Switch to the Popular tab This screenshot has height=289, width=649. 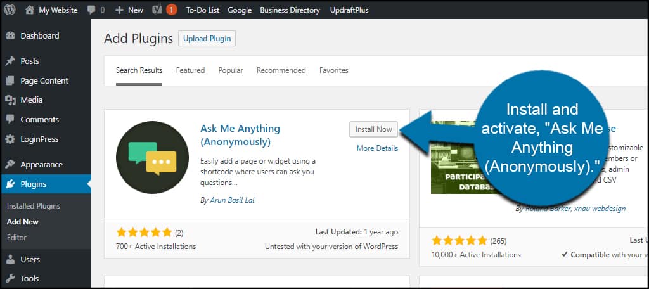click(231, 70)
